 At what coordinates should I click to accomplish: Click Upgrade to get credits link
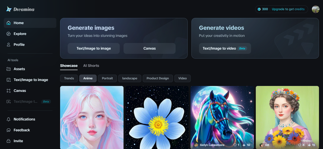(x=288, y=9)
